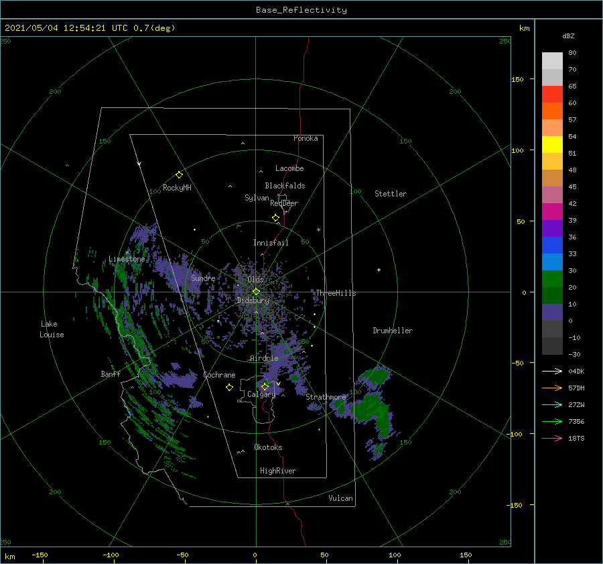Click the Limestone label
The image size is (603, 564).
127,259
